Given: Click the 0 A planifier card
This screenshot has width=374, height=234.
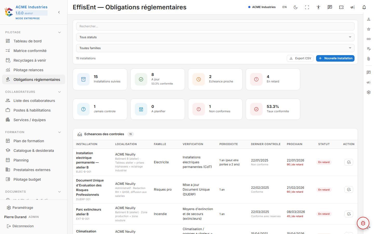Looking at the screenshot, I should click(158, 109).
